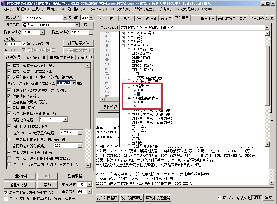Open 看门狗定时器分频系数 256 dropdown
The width and height of the screenshot is (277, 204).
coord(80,145)
